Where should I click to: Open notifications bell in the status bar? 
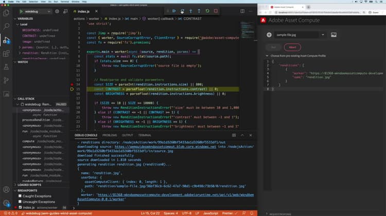[x=252, y=213]
